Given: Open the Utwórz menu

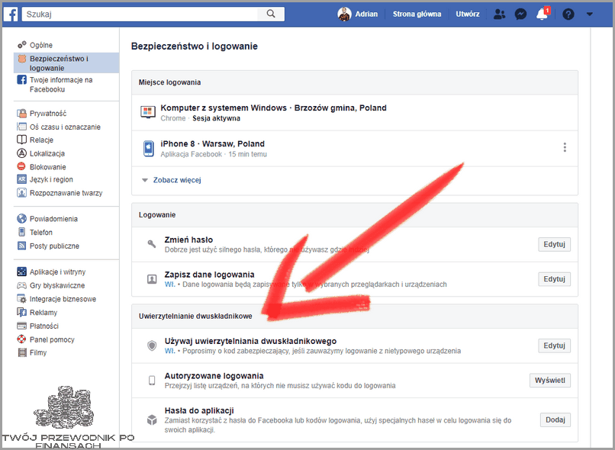Looking at the screenshot, I should click(468, 13).
